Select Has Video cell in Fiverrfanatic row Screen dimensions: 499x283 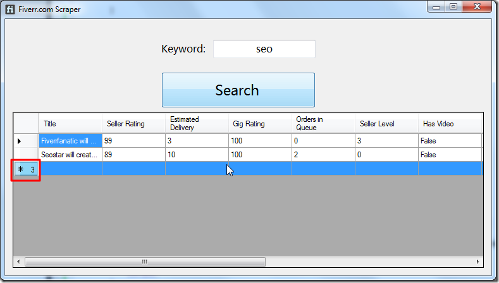(450, 140)
